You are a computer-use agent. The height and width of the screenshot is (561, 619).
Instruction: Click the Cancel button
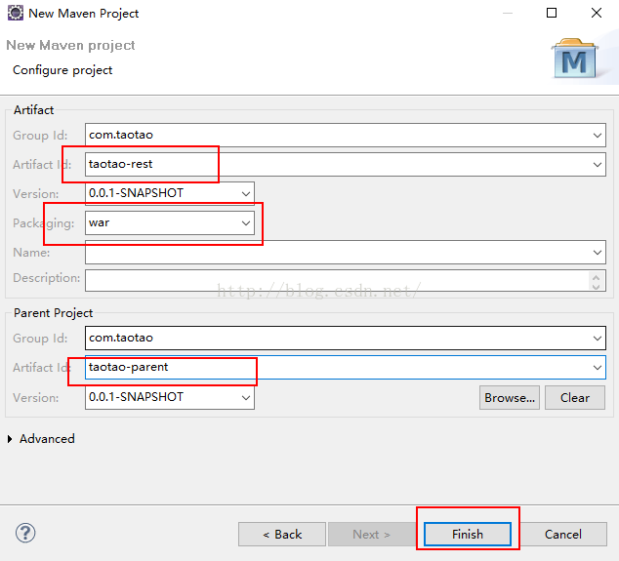pyautogui.click(x=563, y=535)
